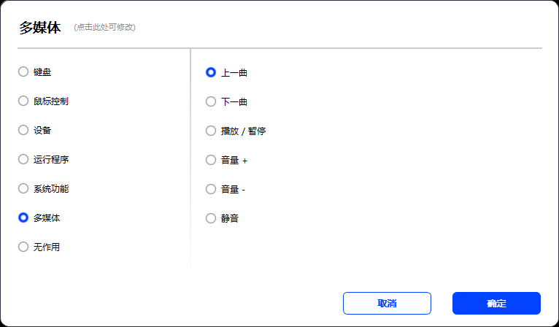This screenshot has width=559, height=327.
Task: Click the 无作用 label text
Action: tap(47, 247)
